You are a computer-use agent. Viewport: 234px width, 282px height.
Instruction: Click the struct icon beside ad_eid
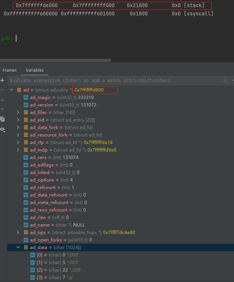(x=26, y=120)
